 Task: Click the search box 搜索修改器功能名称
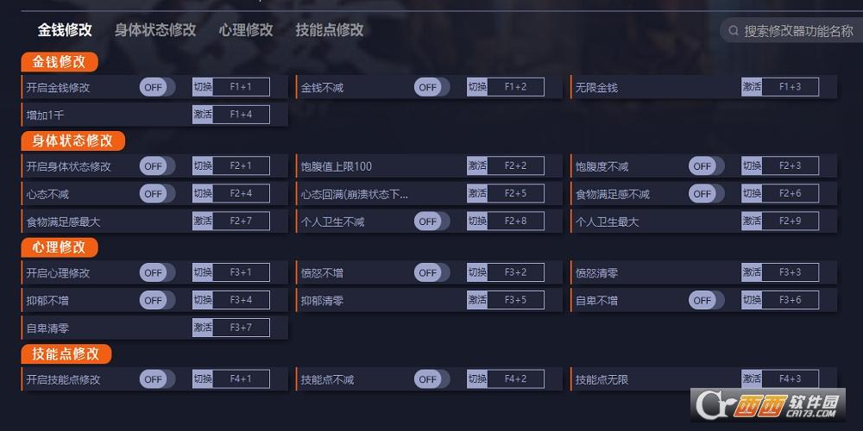[798, 31]
